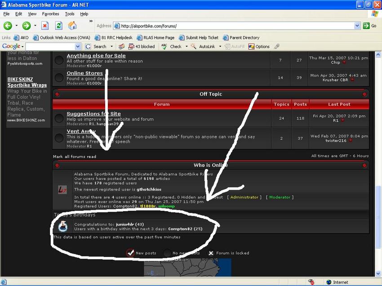Click inside the address URL field
This screenshot has width=382, height=286.
(236, 26)
